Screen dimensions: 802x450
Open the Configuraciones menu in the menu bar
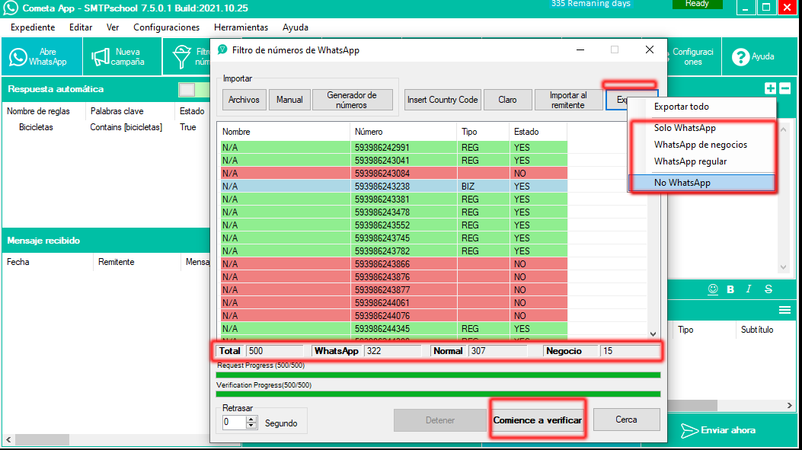[166, 27]
